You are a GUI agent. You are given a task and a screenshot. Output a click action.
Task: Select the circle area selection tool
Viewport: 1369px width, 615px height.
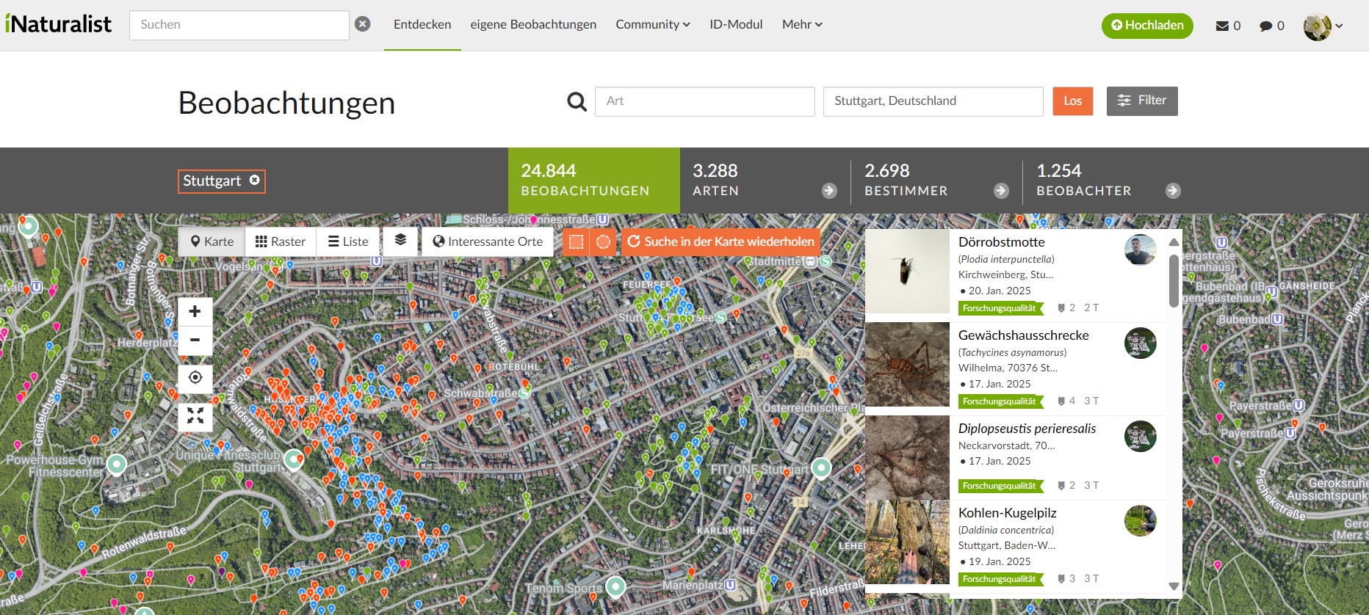pos(603,242)
